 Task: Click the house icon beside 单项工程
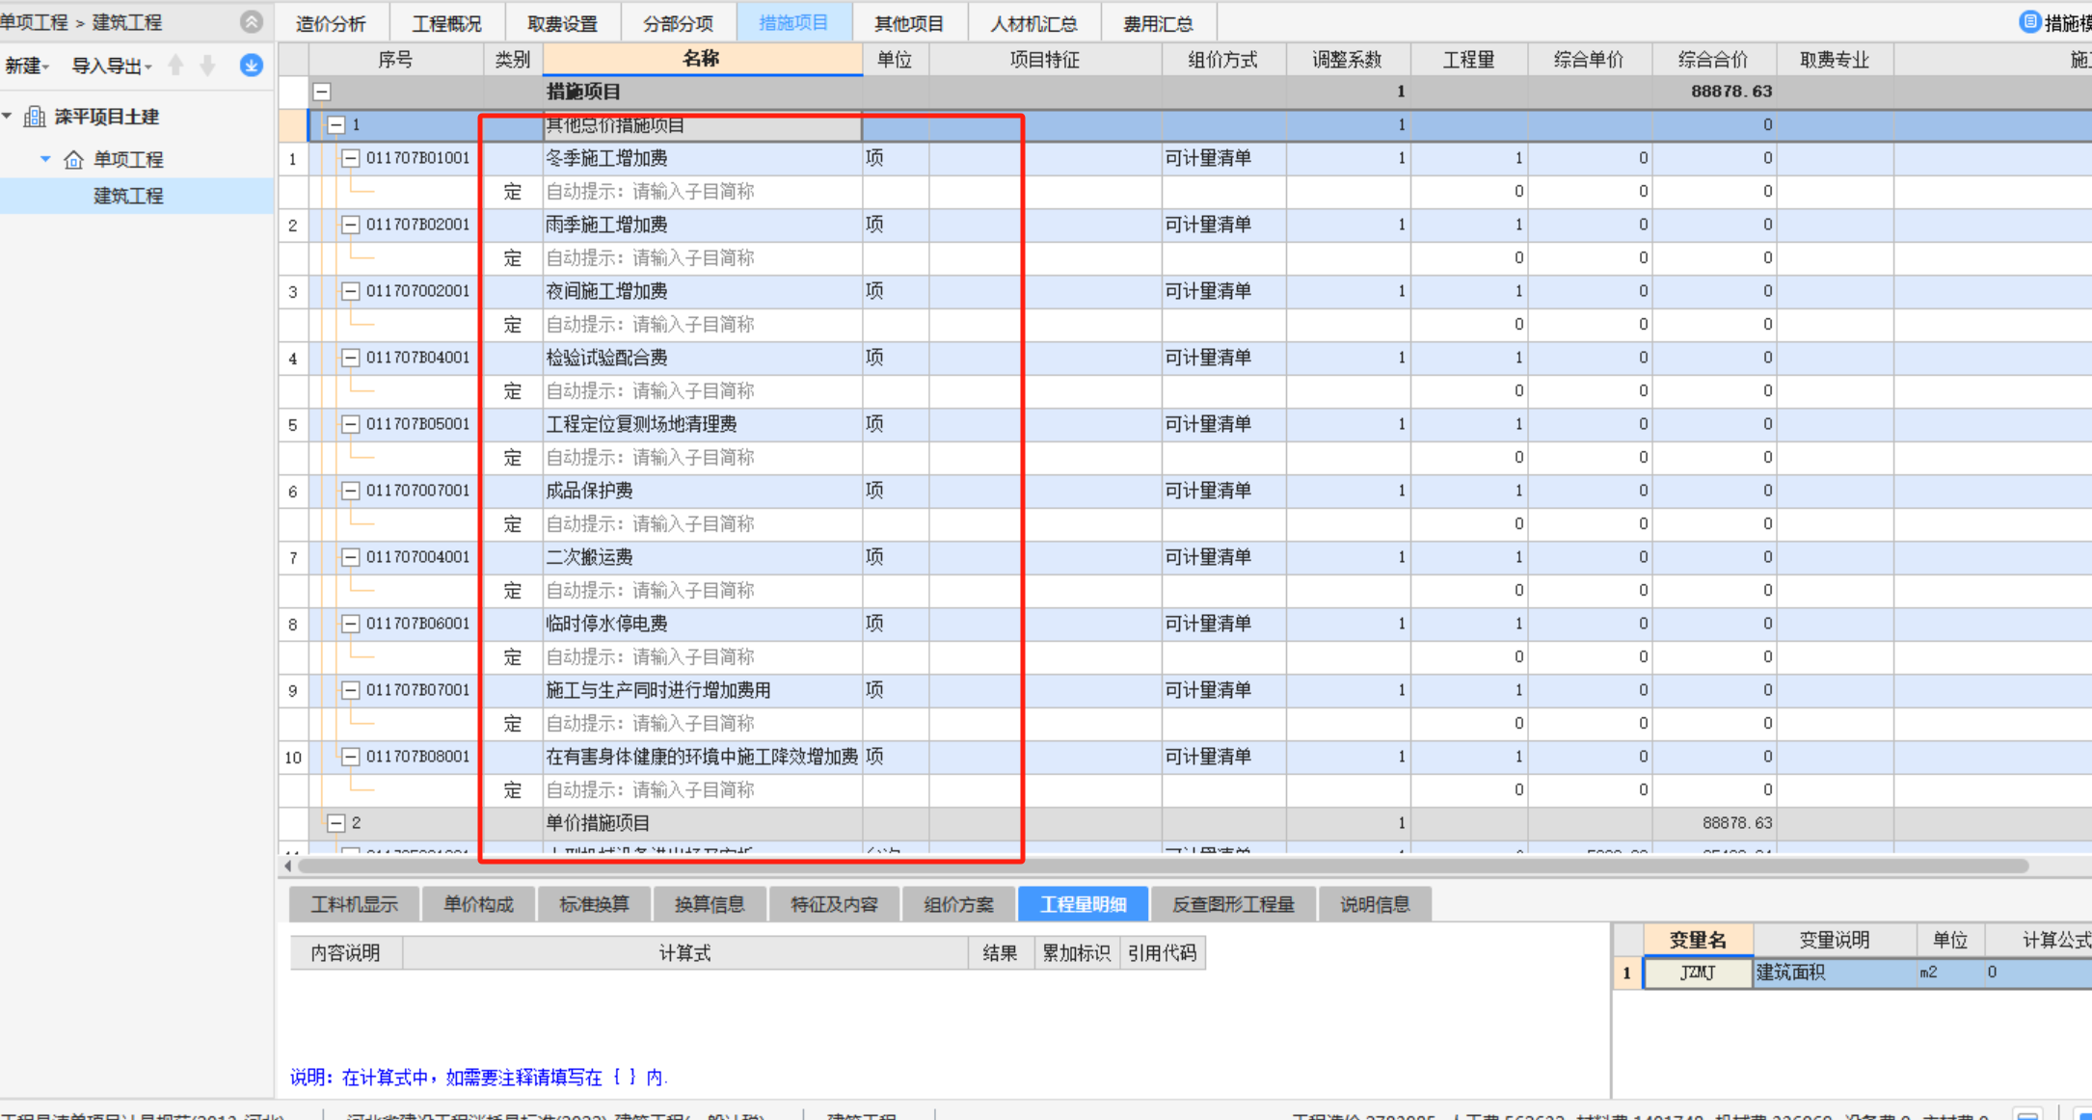73,160
